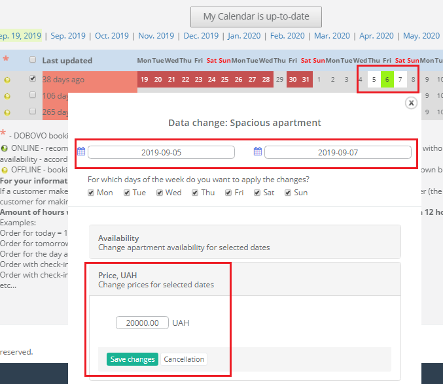
Task: Select calendar day 1 in first row
Action: coord(319,80)
